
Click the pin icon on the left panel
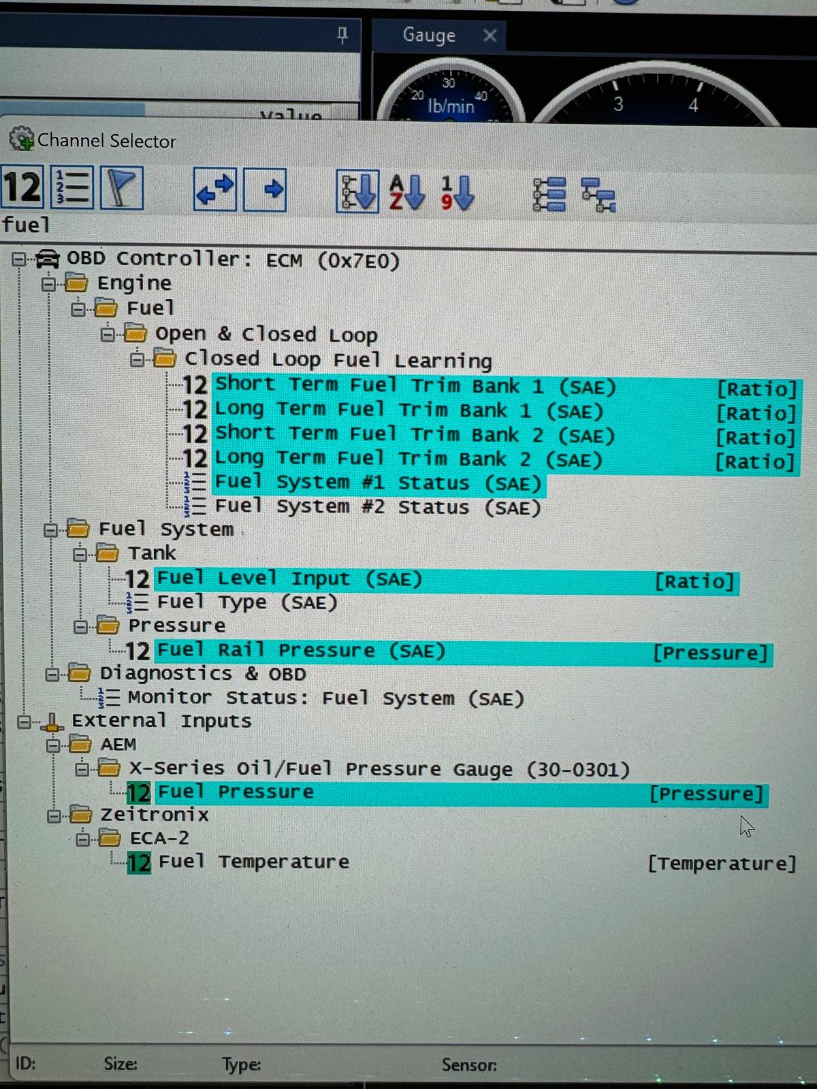(342, 35)
